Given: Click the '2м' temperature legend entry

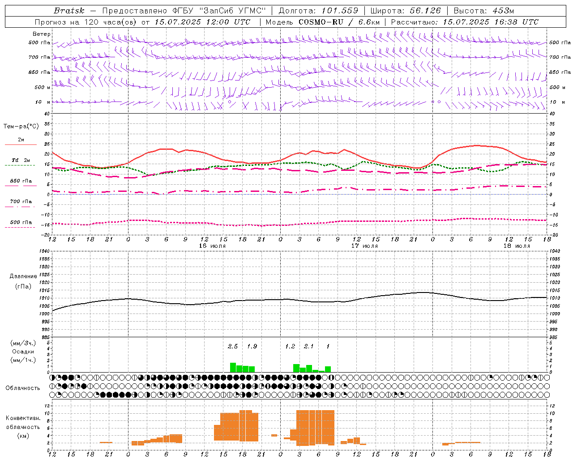Looking at the screenshot, I should (x=21, y=140).
